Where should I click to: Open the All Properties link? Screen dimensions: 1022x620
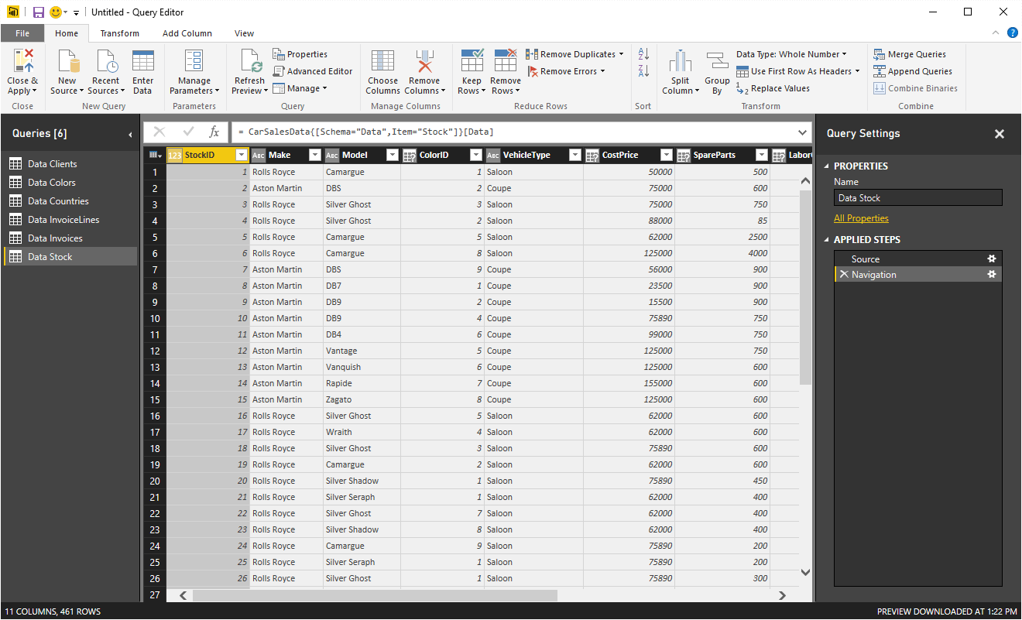(861, 218)
